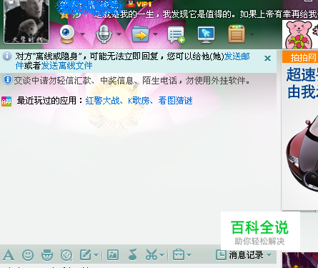This screenshot has width=318, height=268.
Task: Create a discussion group chat icon
Action: point(177,35)
